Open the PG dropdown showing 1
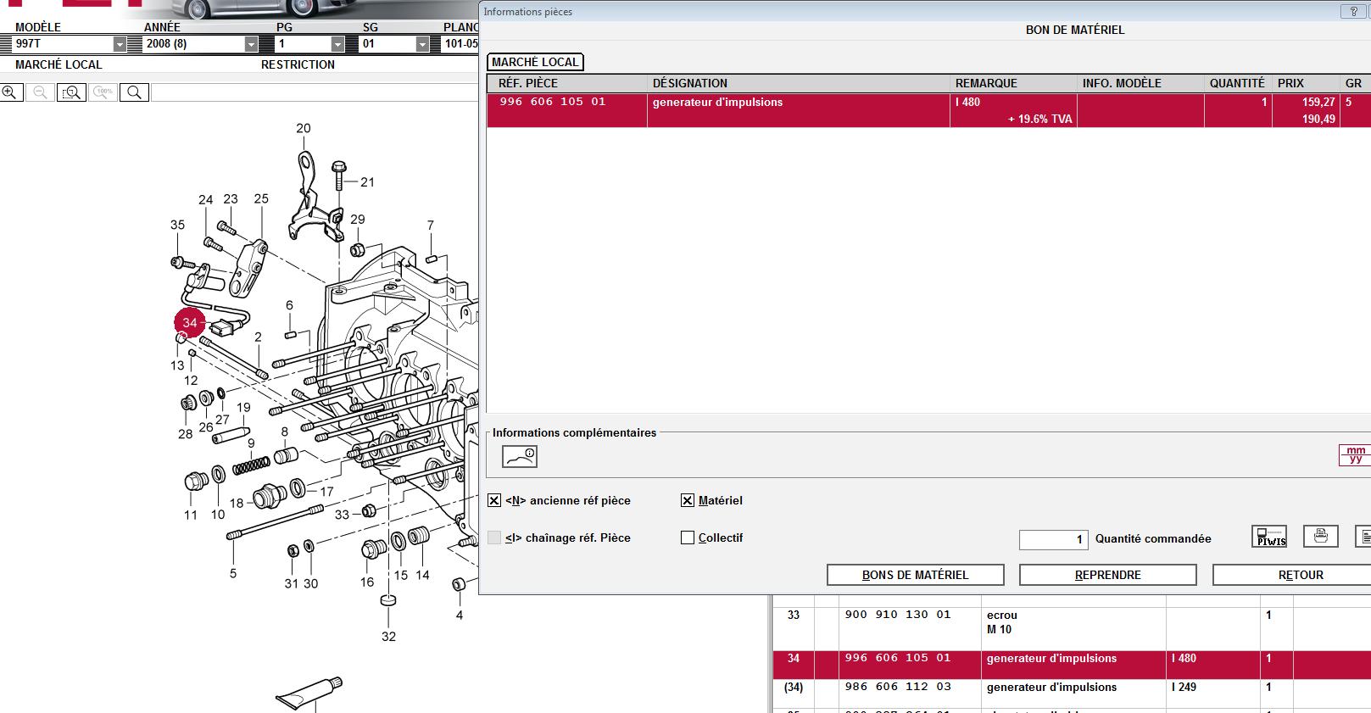This screenshot has height=713, width=1371. [337, 44]
